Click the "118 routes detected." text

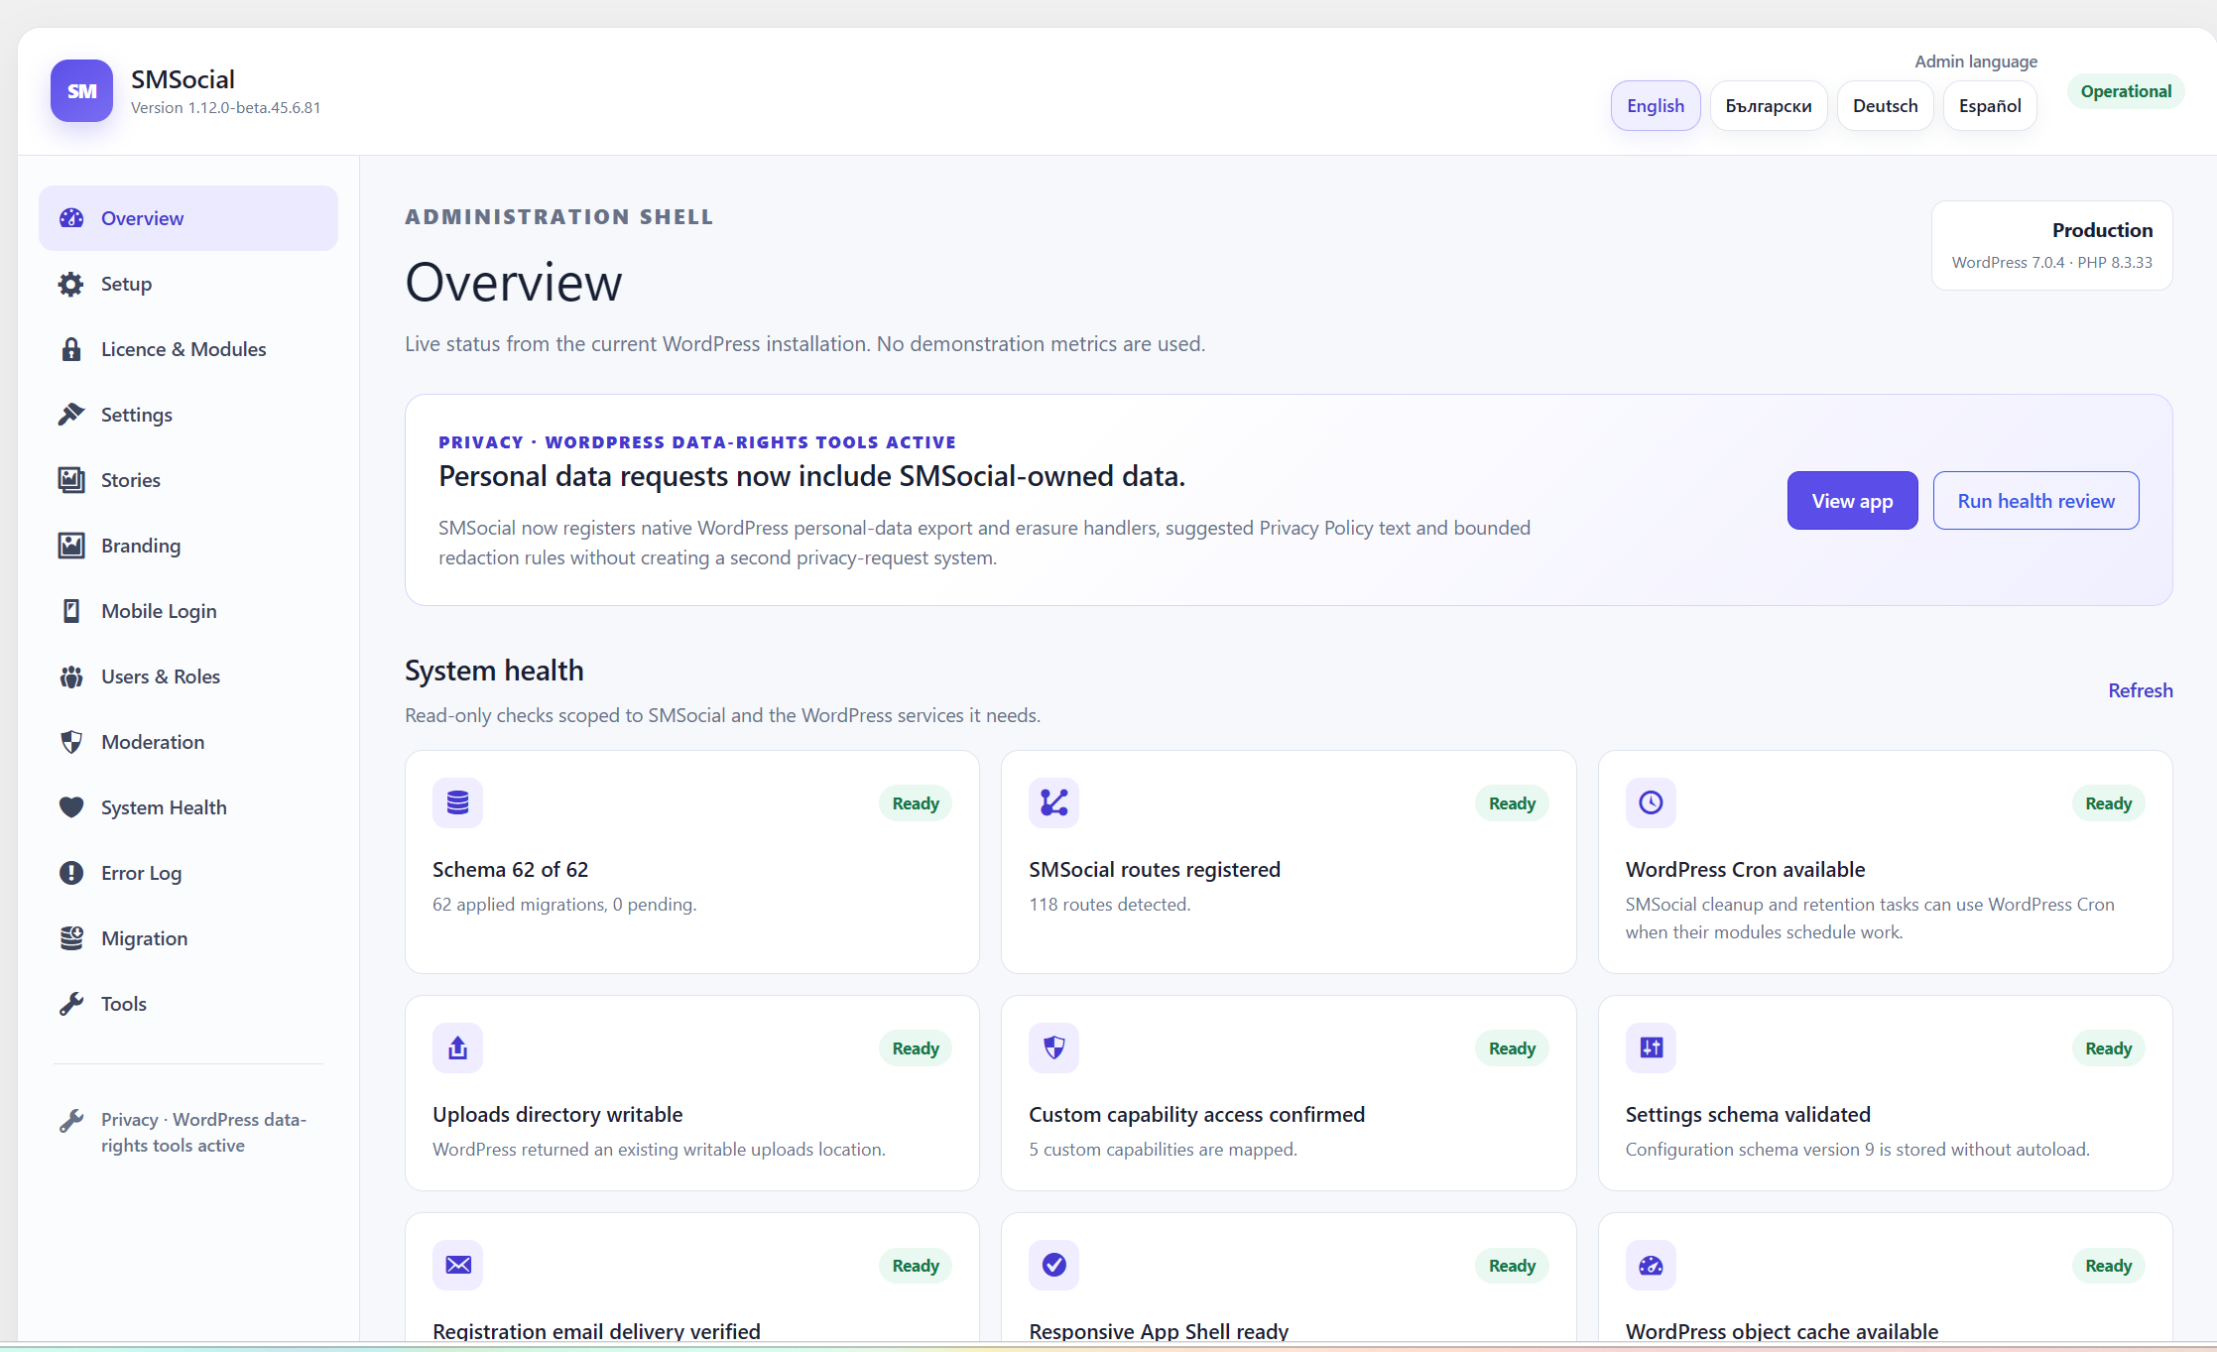[x=1109, y=905]
